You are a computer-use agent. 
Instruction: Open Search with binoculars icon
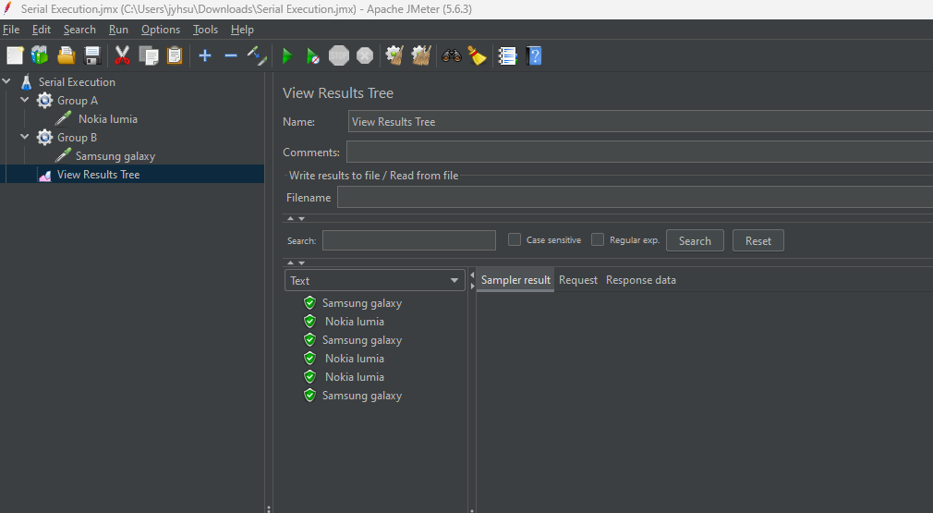pyautogui.click(x=452, y=56)
